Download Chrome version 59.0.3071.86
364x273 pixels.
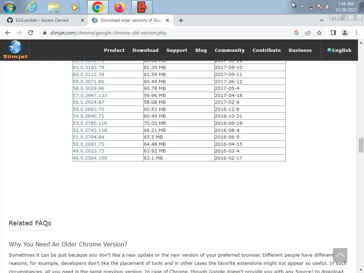tap(89, 81)
